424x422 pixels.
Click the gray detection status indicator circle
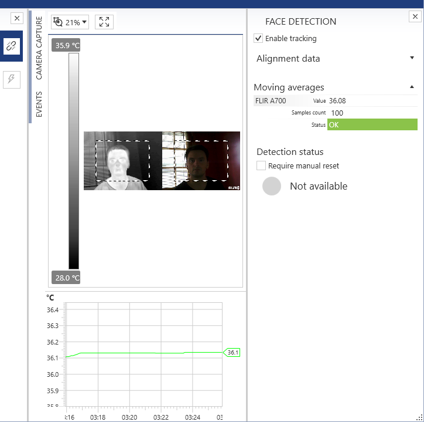(x=272, y=186)
